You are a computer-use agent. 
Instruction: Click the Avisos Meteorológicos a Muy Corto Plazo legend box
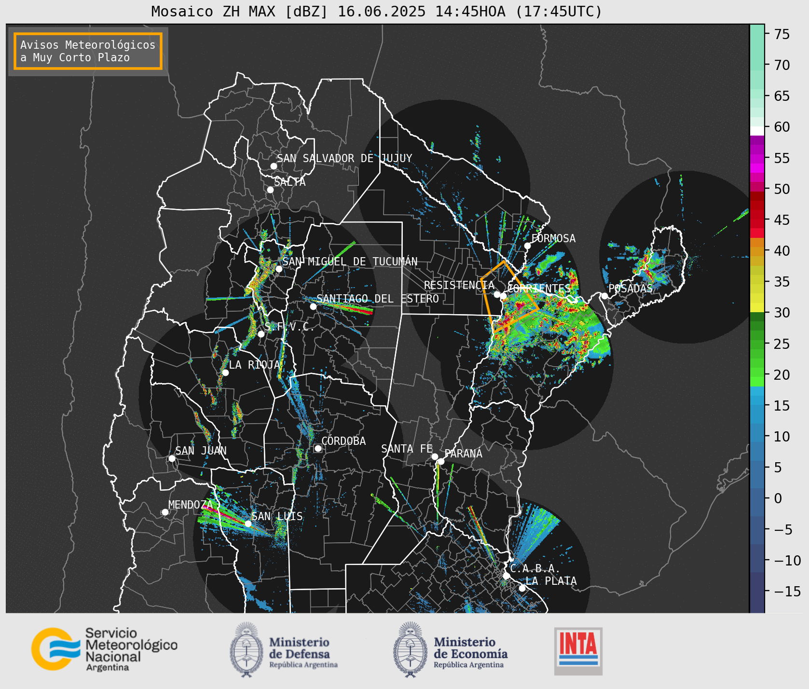[88, 51]
